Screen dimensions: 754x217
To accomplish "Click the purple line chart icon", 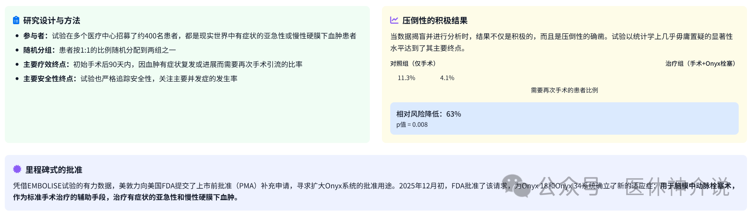I will (x=394, y=20).
